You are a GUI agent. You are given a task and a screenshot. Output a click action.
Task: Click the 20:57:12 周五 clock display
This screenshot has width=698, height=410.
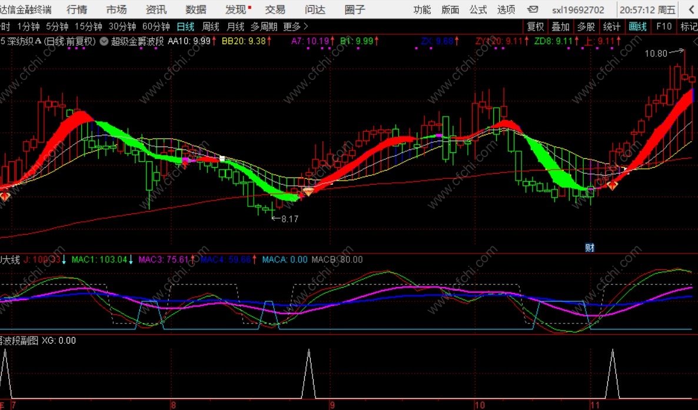648,10
